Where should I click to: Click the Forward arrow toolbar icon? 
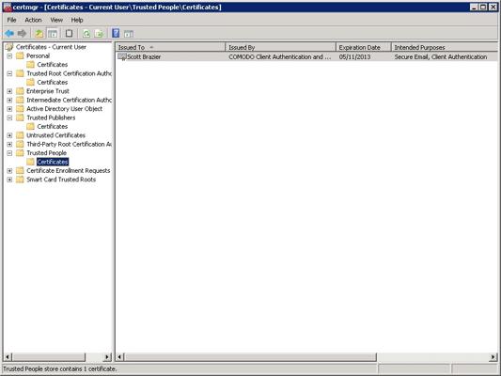coord(22,33)
